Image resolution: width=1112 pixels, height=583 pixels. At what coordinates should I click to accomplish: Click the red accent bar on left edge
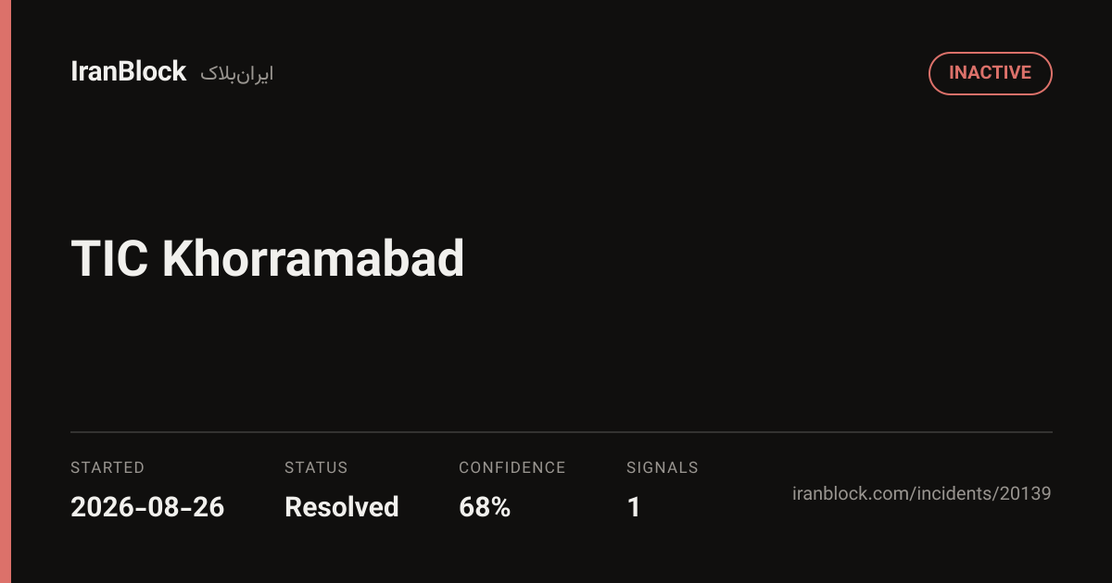pyautogui.click(x=5, y=291)
